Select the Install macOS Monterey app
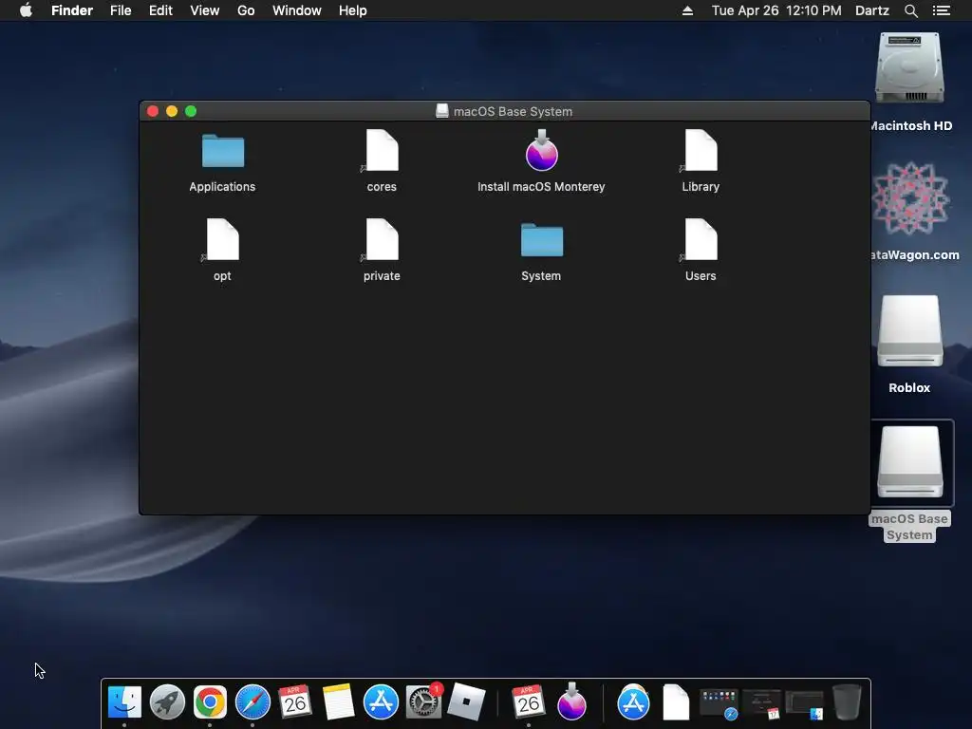 [x=542, y=150]
